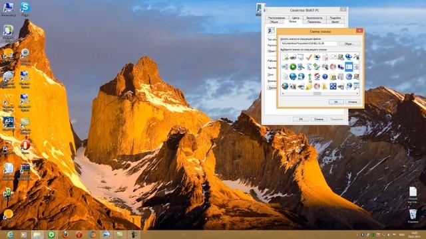Click Отмена in the Properties window
Screen dimensions: 426x239
pos(319,119)
